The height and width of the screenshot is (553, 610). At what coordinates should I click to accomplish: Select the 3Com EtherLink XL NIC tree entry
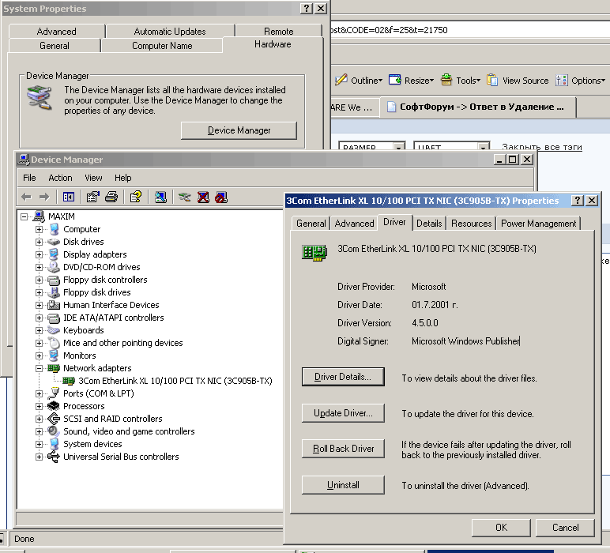click(175, 381)
